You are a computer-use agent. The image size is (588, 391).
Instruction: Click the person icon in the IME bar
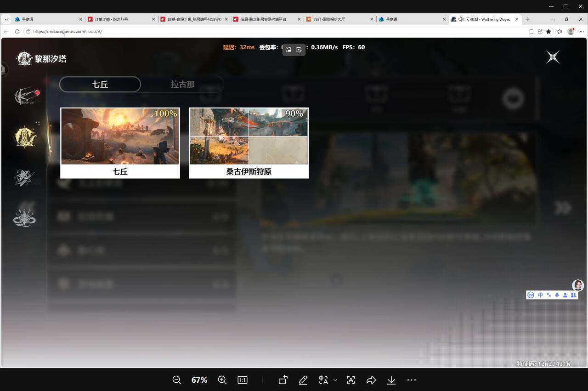[x=565, y=295]
